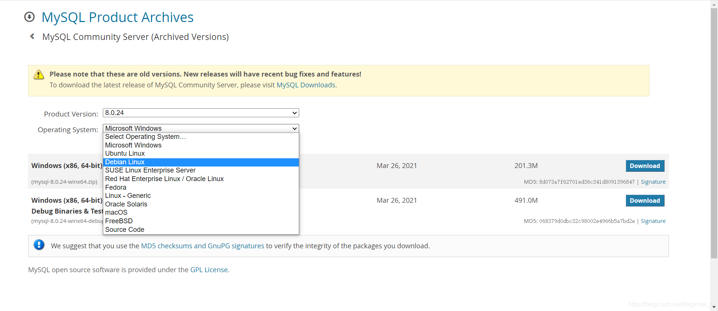Click the vertical scrollbar thumb

[x=714, y=133]
